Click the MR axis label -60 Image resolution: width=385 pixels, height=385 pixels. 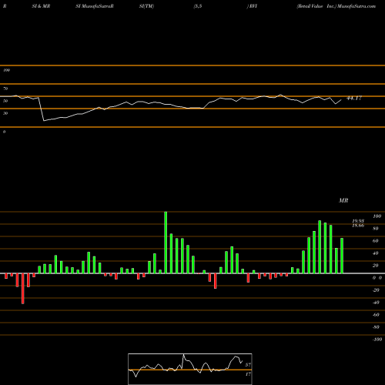click(376, 315)
